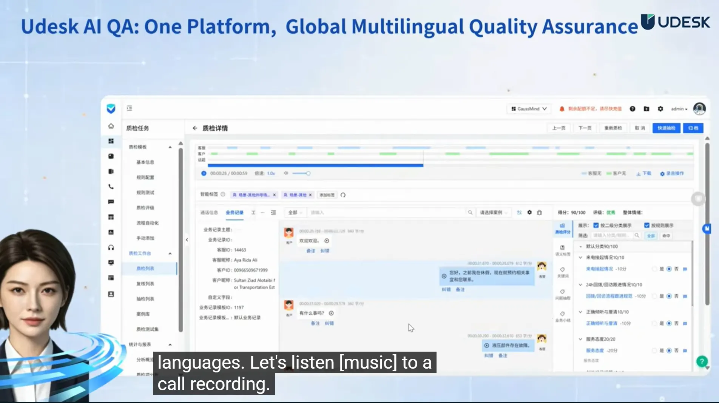Select 是 for 来电接起情况 rule

click(x=654, y=269)
